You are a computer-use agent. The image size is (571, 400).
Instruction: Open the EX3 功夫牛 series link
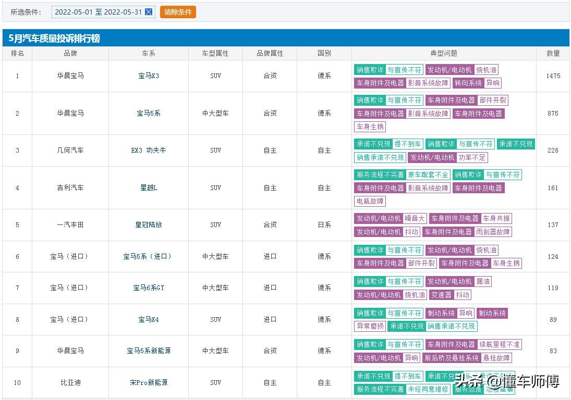point(149,151)
